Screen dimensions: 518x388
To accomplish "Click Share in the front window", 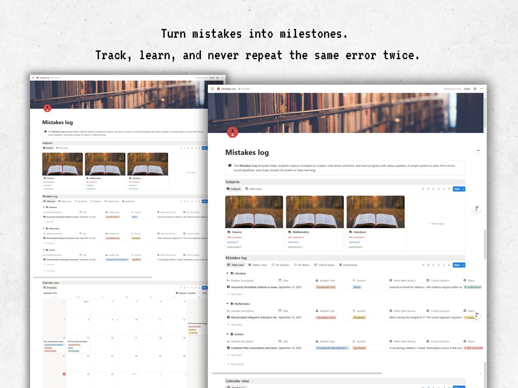I will point(467,89).
